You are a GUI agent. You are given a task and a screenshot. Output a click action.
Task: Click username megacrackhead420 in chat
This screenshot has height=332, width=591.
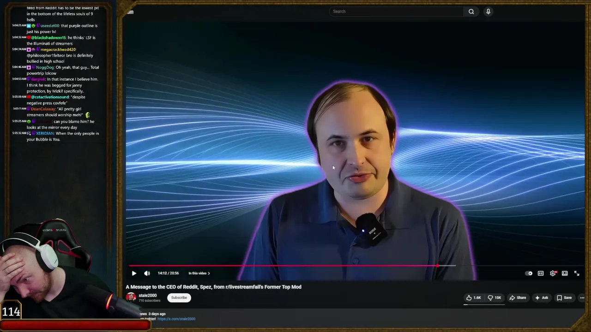coord(58,49)
